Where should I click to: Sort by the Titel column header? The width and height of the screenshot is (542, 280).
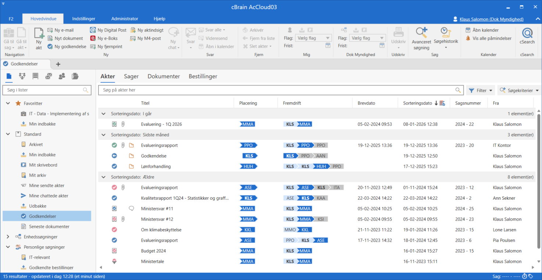pos(145,103)
